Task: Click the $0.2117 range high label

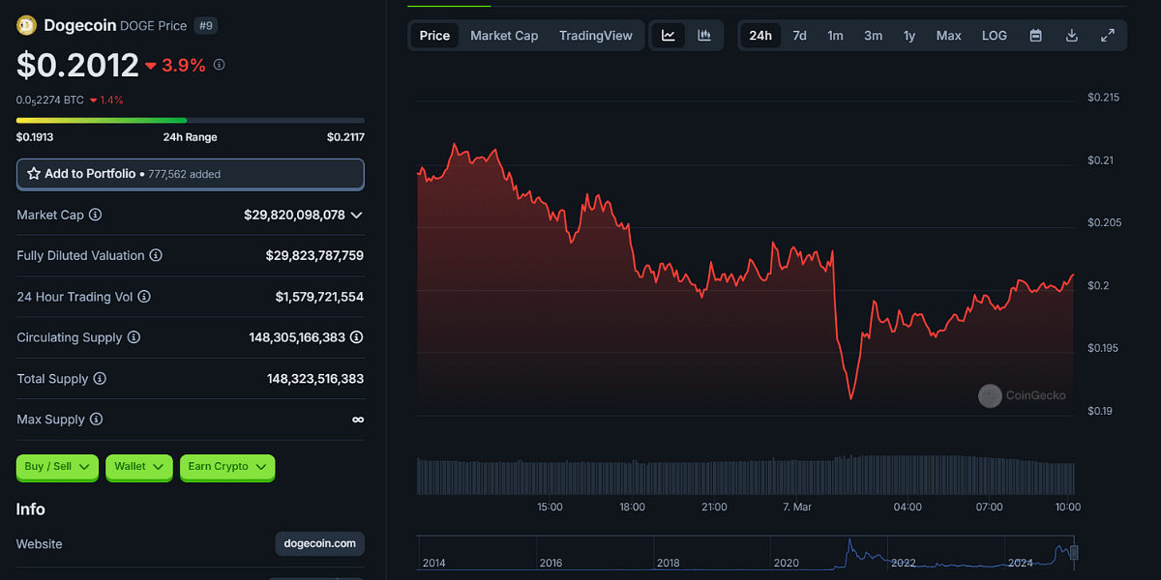Action: coord(345,137)
